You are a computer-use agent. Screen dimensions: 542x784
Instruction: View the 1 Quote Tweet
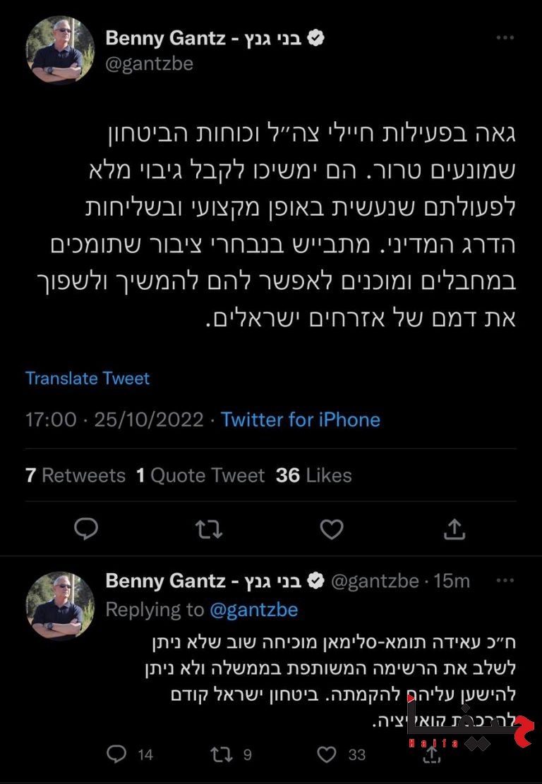[200, 475]
